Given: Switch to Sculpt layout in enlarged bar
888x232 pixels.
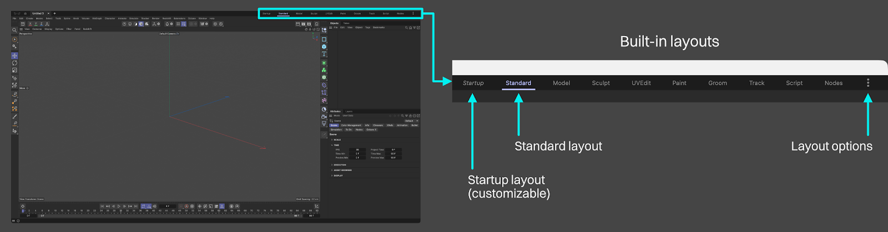Looking at the screenshot, I should coord(601,83).
